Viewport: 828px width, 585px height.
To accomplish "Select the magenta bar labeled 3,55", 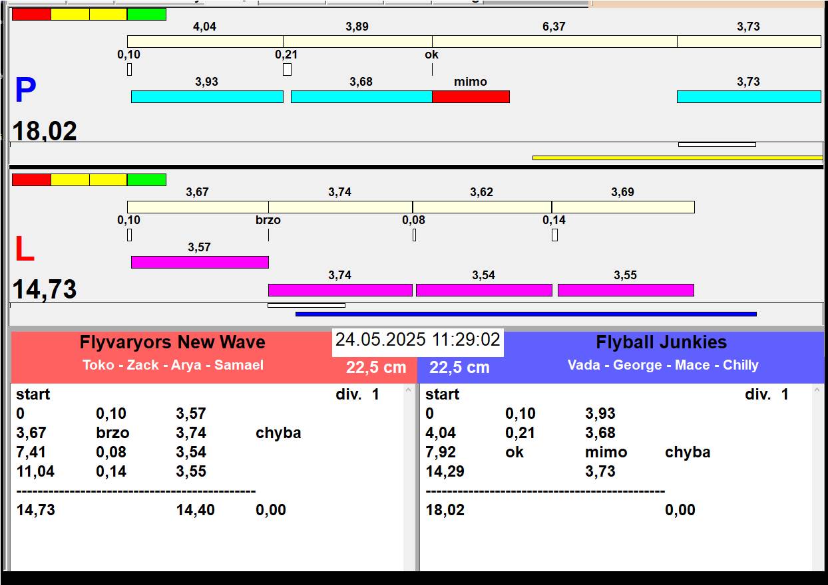I will (x=626, y=290).
